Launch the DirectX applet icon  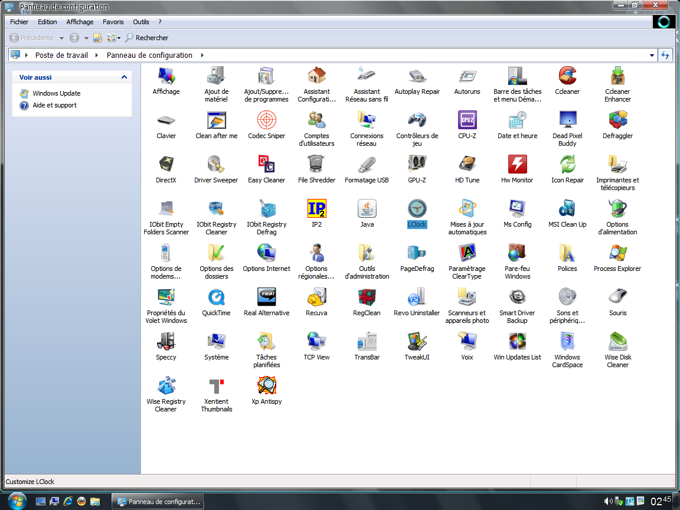point(166,164)
